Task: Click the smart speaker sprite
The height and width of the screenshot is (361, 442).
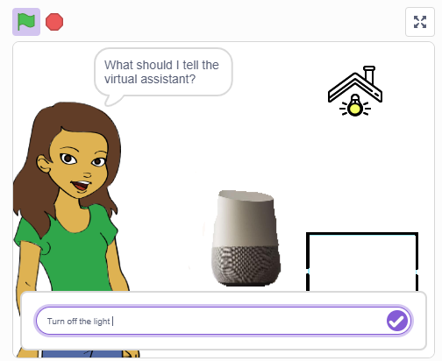Action: [246, 238]
